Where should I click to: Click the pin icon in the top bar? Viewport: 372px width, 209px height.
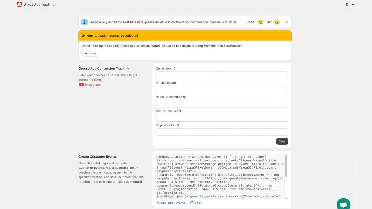coord(347,4)
